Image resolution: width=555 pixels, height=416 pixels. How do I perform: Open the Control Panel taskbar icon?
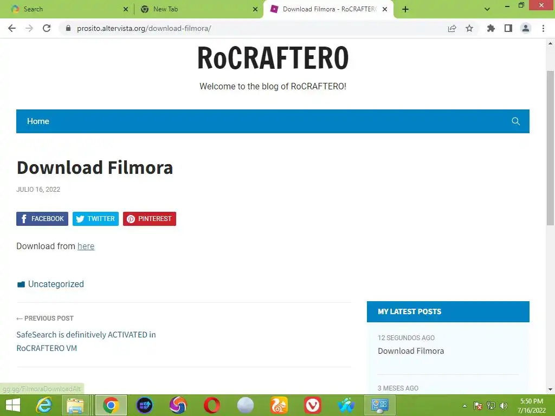click(x=380, y=405)
